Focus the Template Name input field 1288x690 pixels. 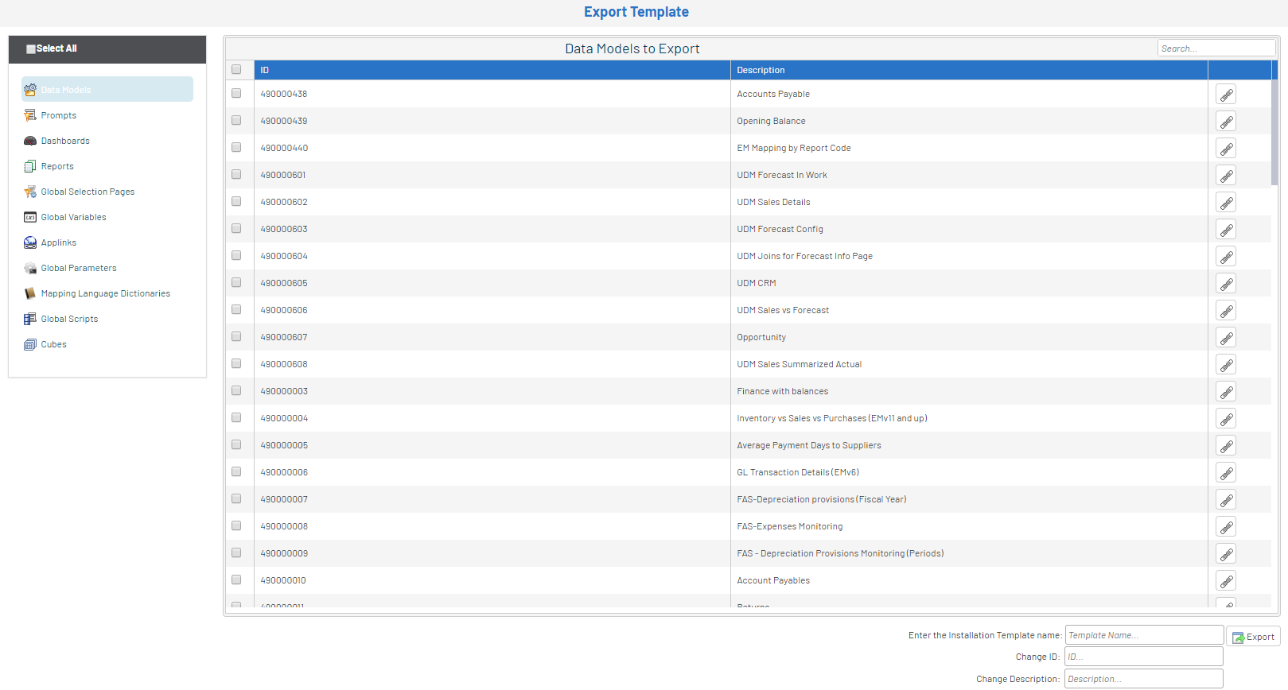(1144, 635)
